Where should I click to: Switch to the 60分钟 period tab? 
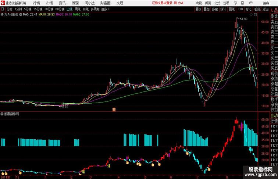pos(60,9)
